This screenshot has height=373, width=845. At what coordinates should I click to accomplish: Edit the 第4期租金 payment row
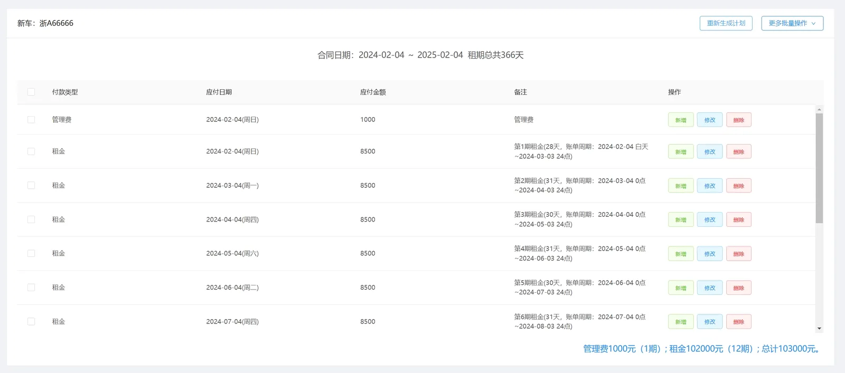710,254
